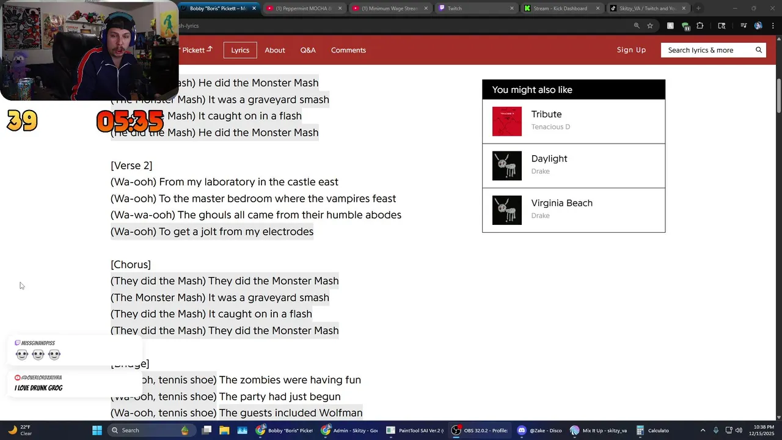
Task: Close the Twitch browser tab
Action: pos(512,9)
